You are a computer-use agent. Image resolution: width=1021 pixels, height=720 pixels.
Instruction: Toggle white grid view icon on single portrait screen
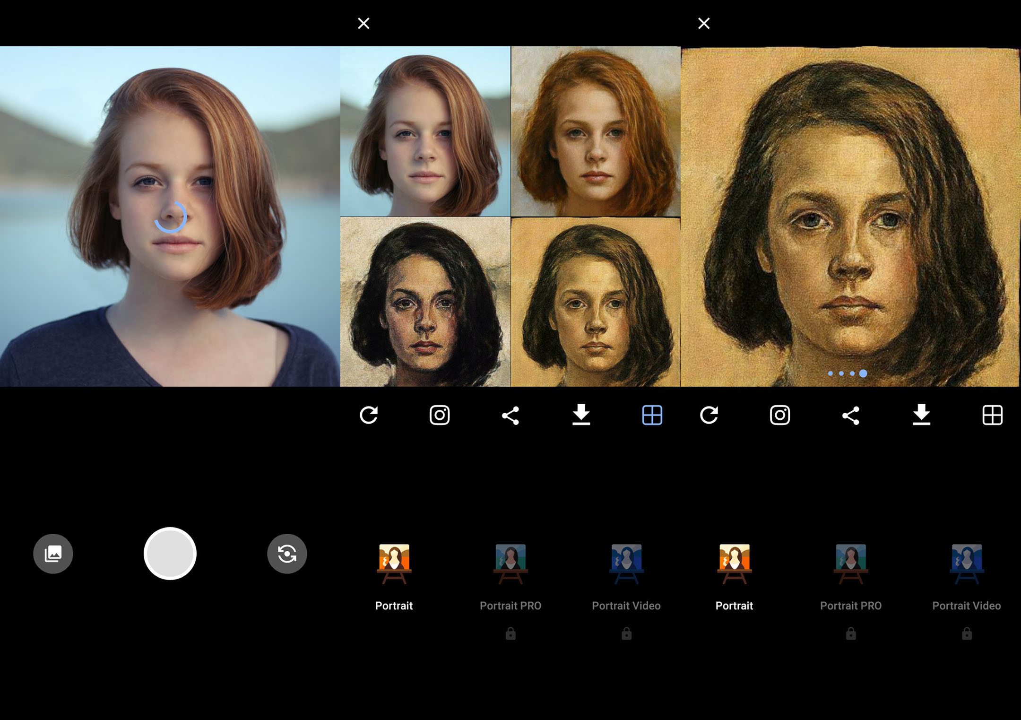993,415
